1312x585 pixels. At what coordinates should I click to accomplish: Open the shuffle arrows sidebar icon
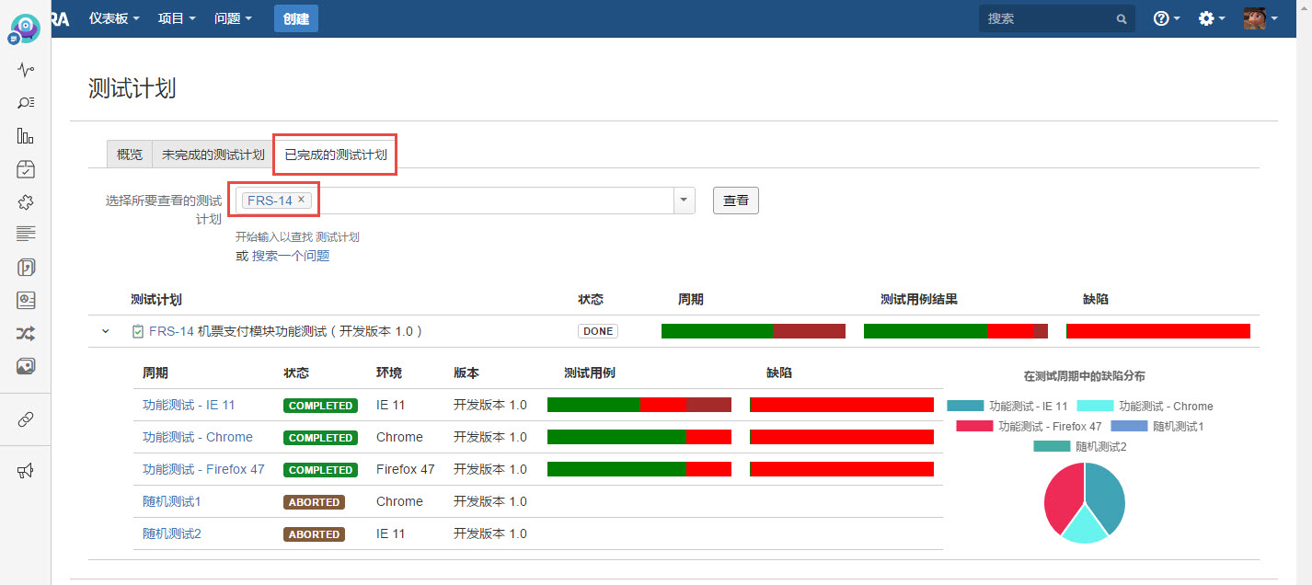(26, 333)
